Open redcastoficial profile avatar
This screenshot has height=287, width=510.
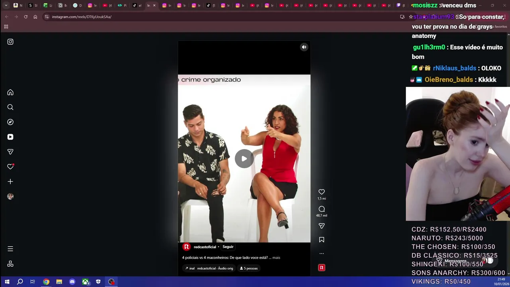pyautogui.click(x=186, y=247)
